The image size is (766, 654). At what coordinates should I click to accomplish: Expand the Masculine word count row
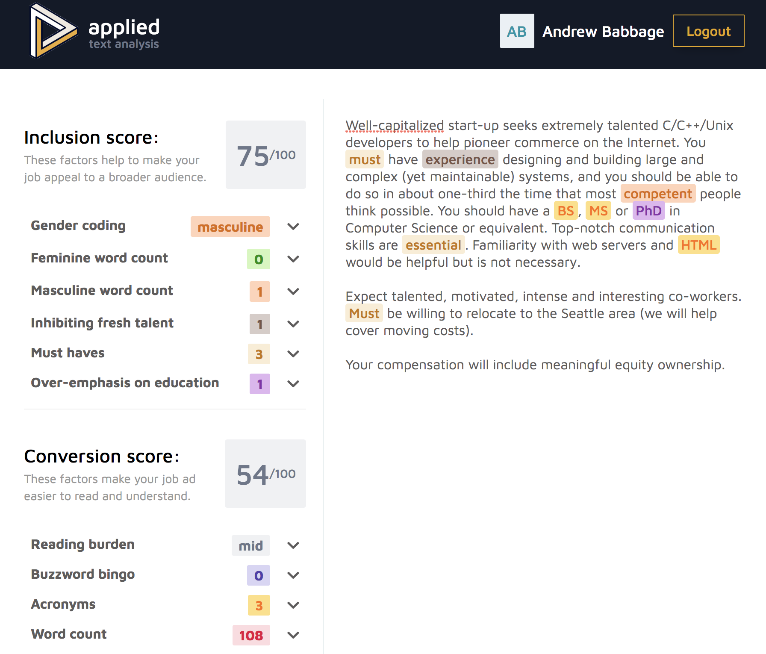pyautogui.click(x=165, y=292)
